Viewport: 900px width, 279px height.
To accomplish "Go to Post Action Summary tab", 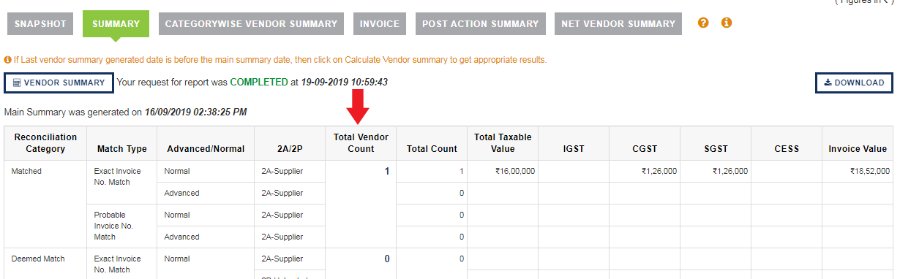I will [481, 23].
